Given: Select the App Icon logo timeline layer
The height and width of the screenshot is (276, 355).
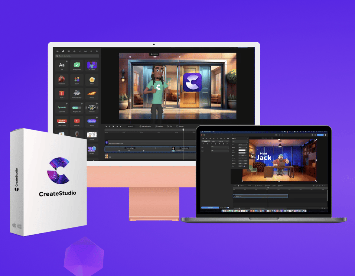Looking at the screenshot, I should [150, 143].
